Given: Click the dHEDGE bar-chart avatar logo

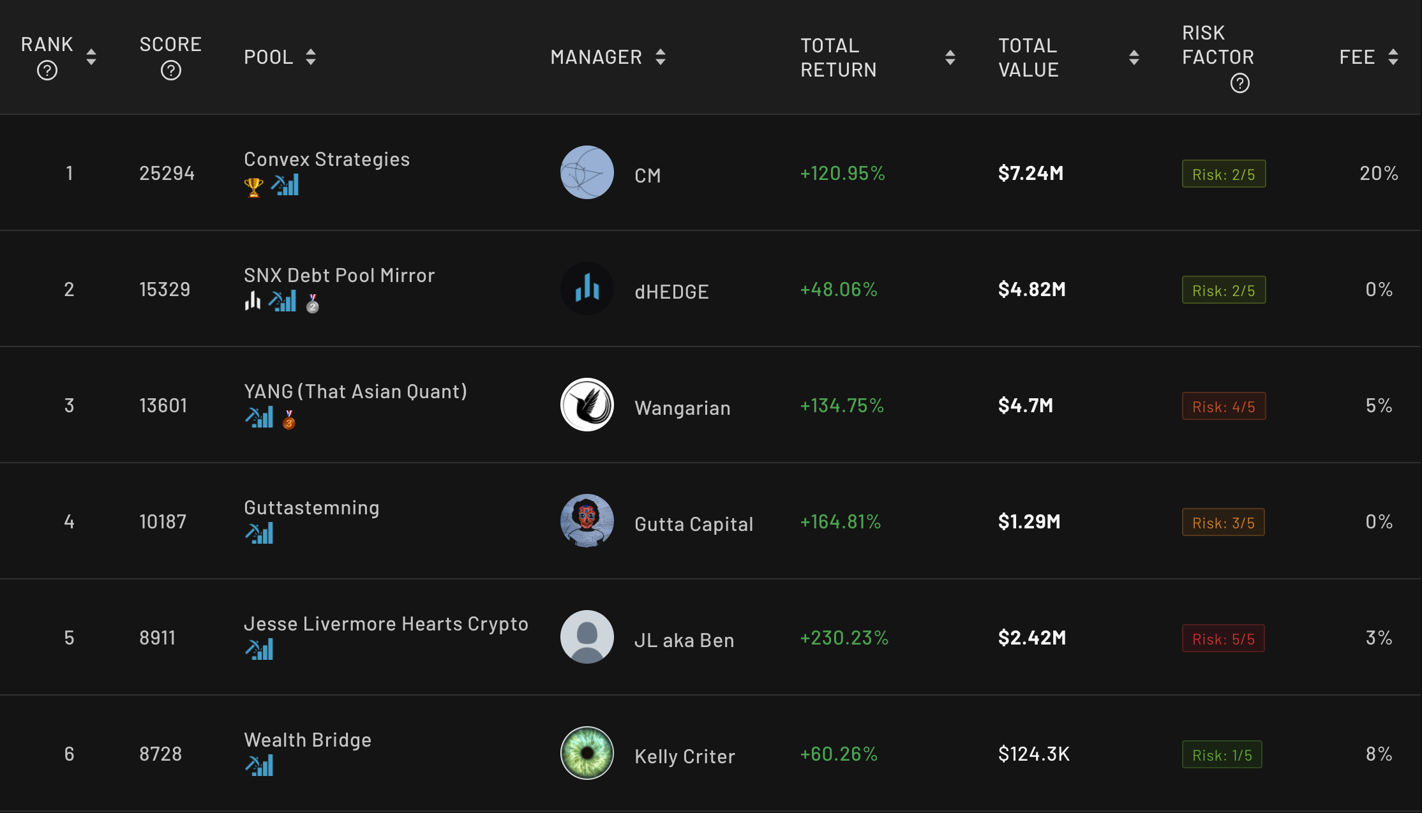Looking at the screenshot, I should coord(587,289).
